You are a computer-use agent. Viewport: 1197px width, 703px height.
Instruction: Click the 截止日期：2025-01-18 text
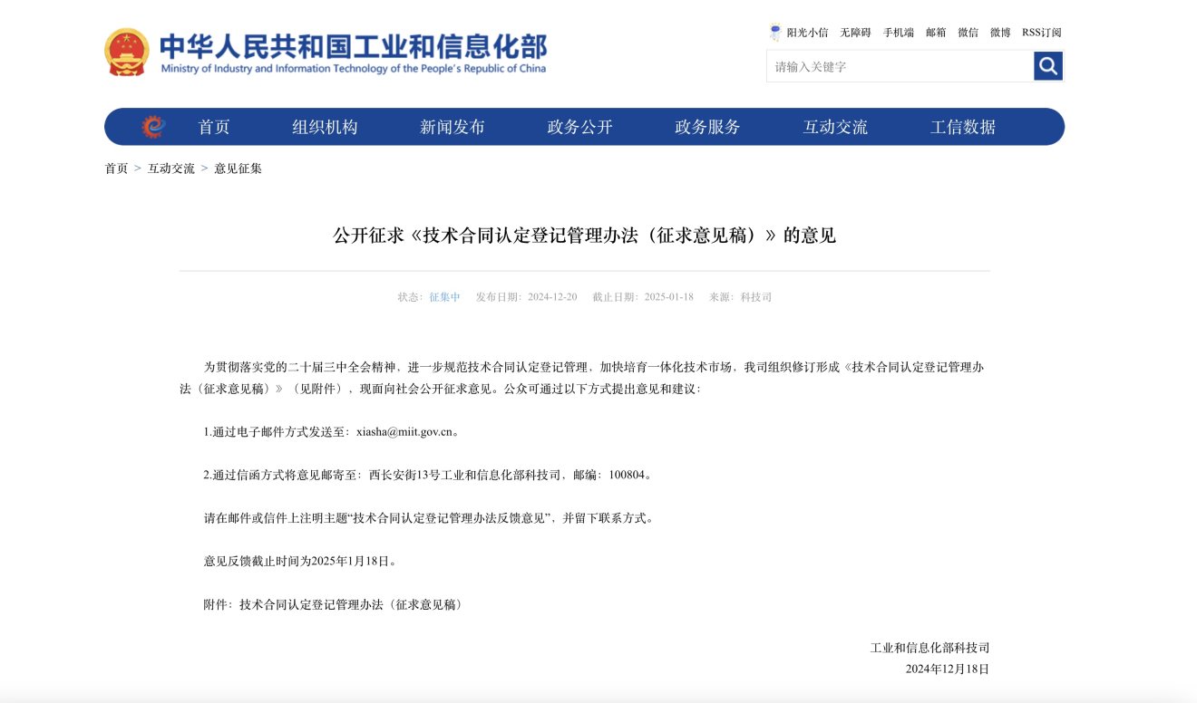pos(643,297)
